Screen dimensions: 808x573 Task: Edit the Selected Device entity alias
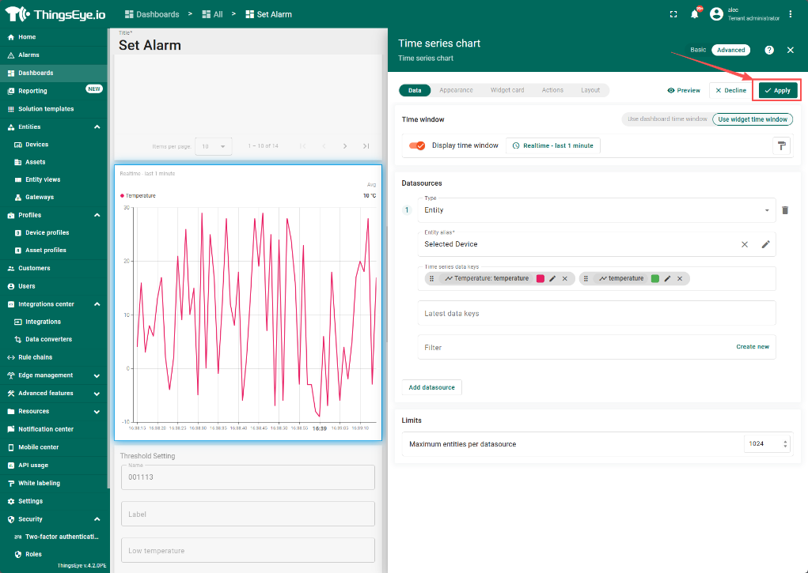(x=765, y=244)
